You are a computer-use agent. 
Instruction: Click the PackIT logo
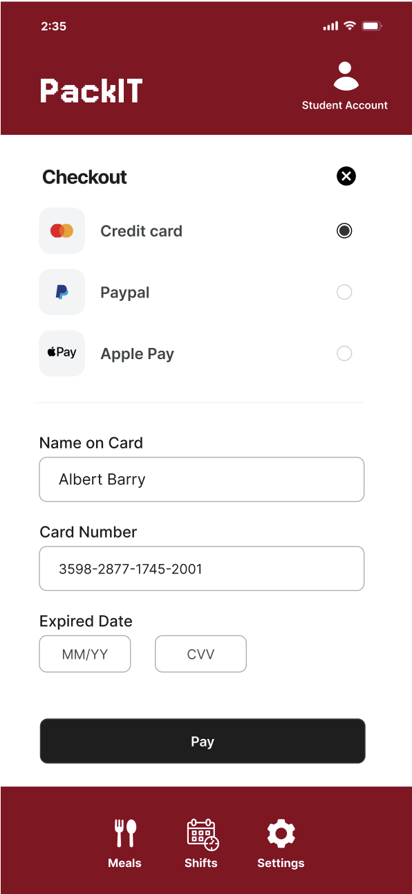point(91,90)
